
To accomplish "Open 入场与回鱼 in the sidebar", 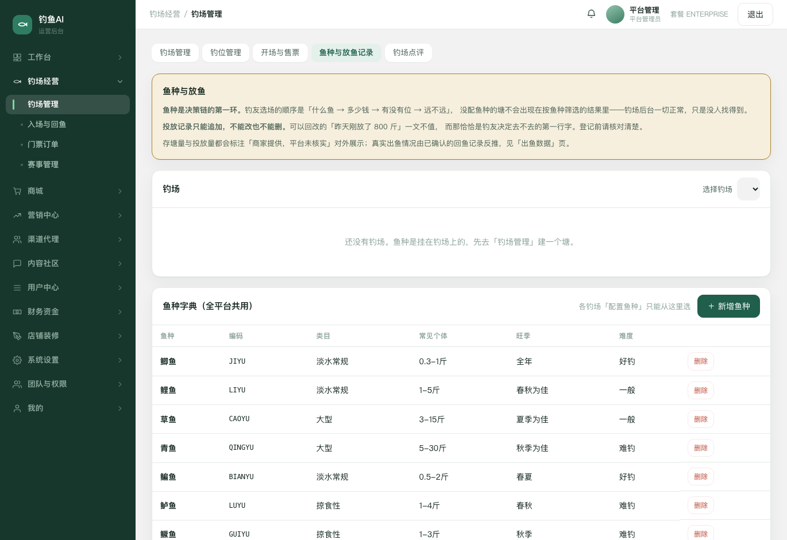I will tap(68, 125).
